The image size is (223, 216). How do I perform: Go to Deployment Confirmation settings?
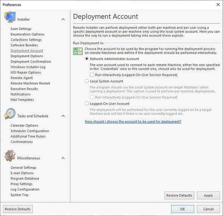pos(31,61)
